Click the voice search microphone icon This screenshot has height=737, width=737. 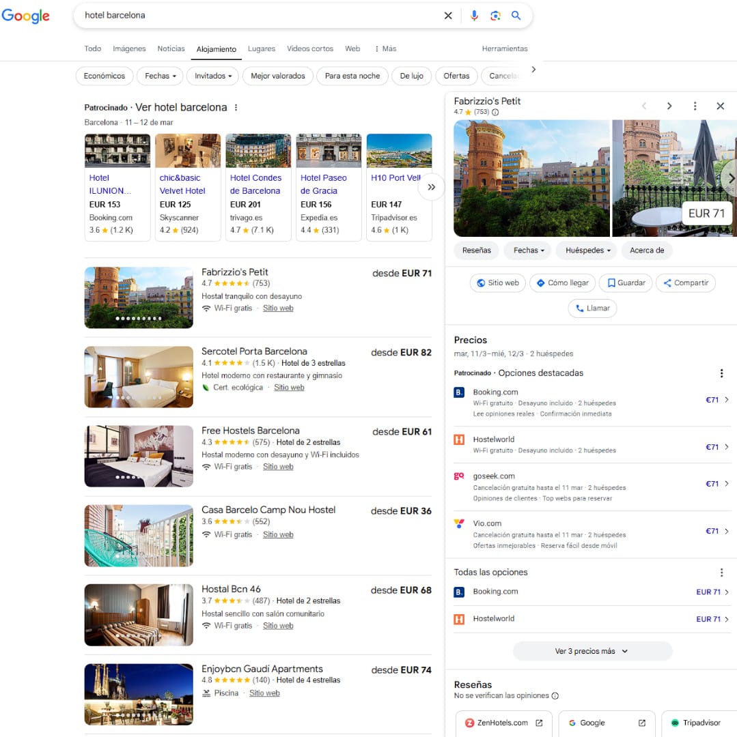[474, 16]
